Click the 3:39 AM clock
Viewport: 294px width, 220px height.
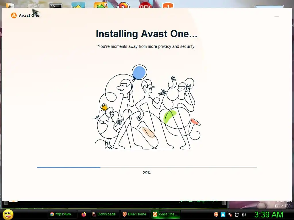tap(268, 215)
